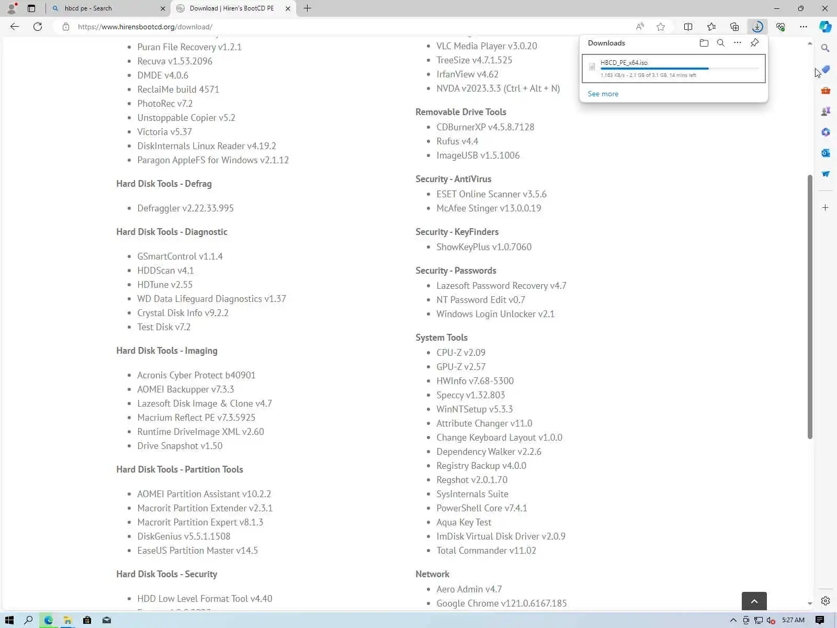Screen dimensions: 837x628
Task: Open Browser essentials
Action: [x=781, y=27]
